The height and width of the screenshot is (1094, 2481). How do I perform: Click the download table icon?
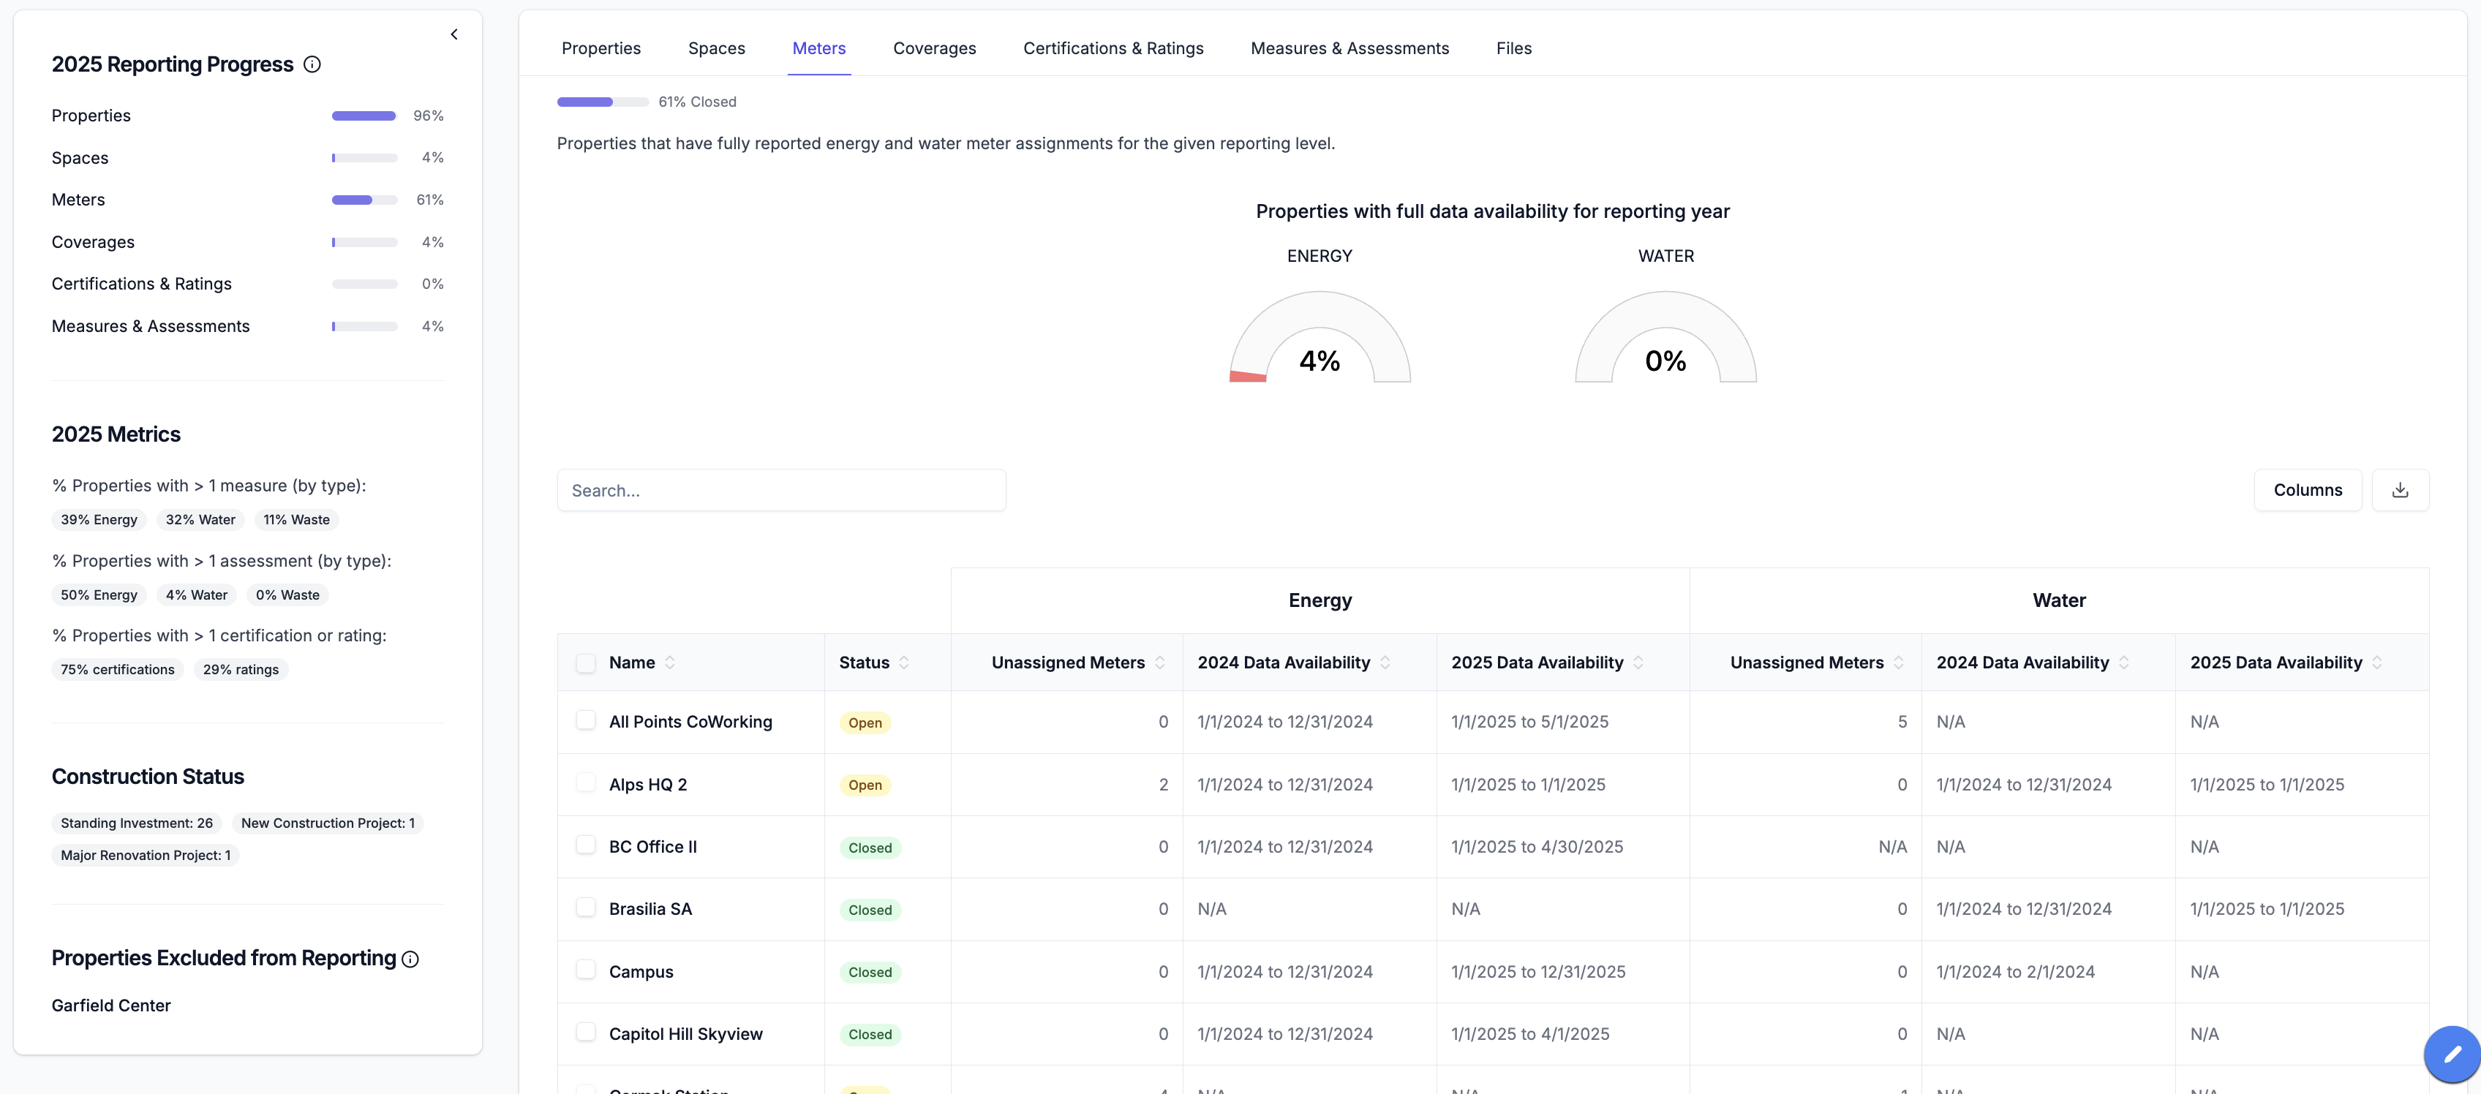pos(2399,490)
